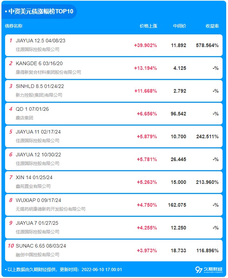This screenshot has height=278, width=228.
Task: Click the 中间价 column header
Action: click(x=179, y=26)
